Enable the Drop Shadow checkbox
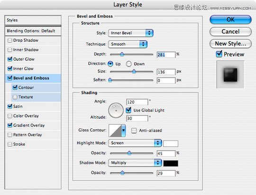 [10, 40]
